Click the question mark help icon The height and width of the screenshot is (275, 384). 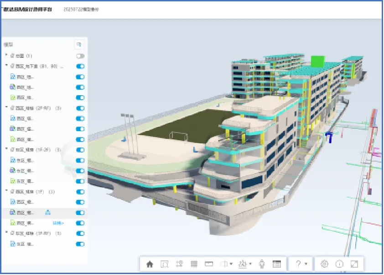click(x=298, y=264)
